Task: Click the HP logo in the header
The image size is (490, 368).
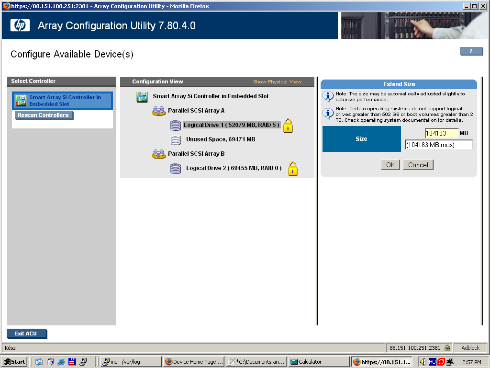Action: pyautogui.click(x=20, y=25)
